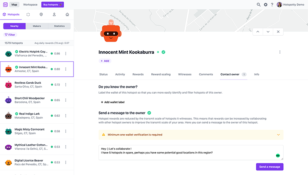Click Add wallet label
The image size is (308, 175).
coord(112,102)
